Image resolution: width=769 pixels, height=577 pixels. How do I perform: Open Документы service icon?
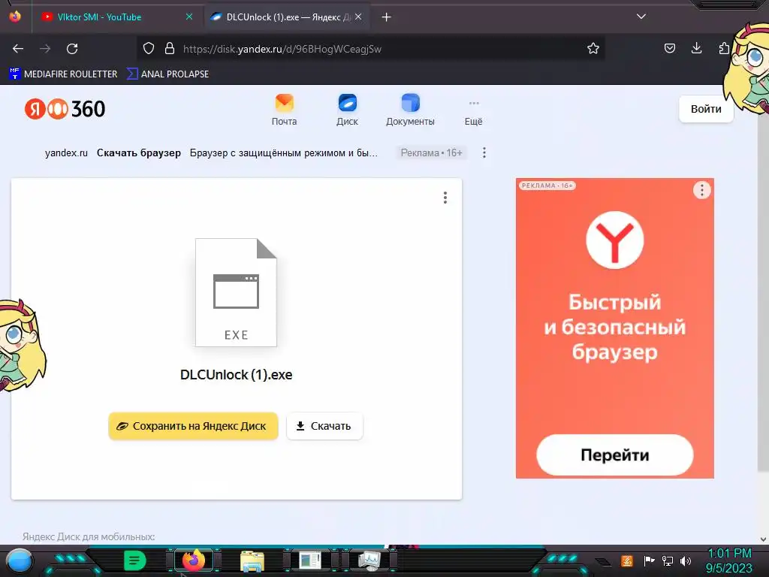click(410, 110)
